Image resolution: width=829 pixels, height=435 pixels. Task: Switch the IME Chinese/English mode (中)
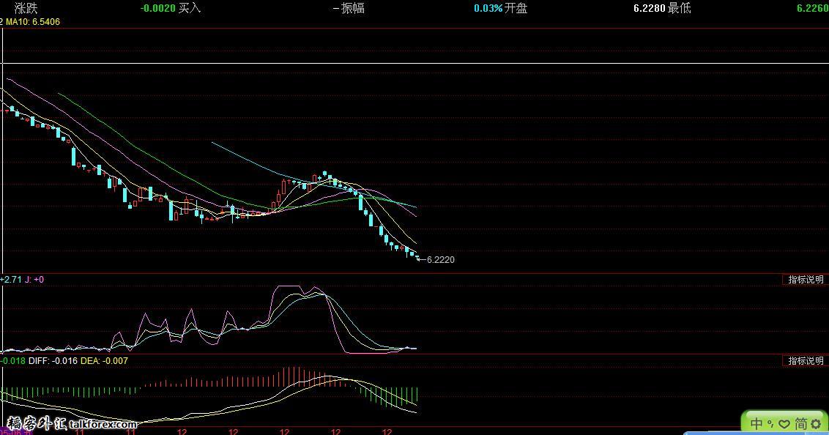[756, 424]
